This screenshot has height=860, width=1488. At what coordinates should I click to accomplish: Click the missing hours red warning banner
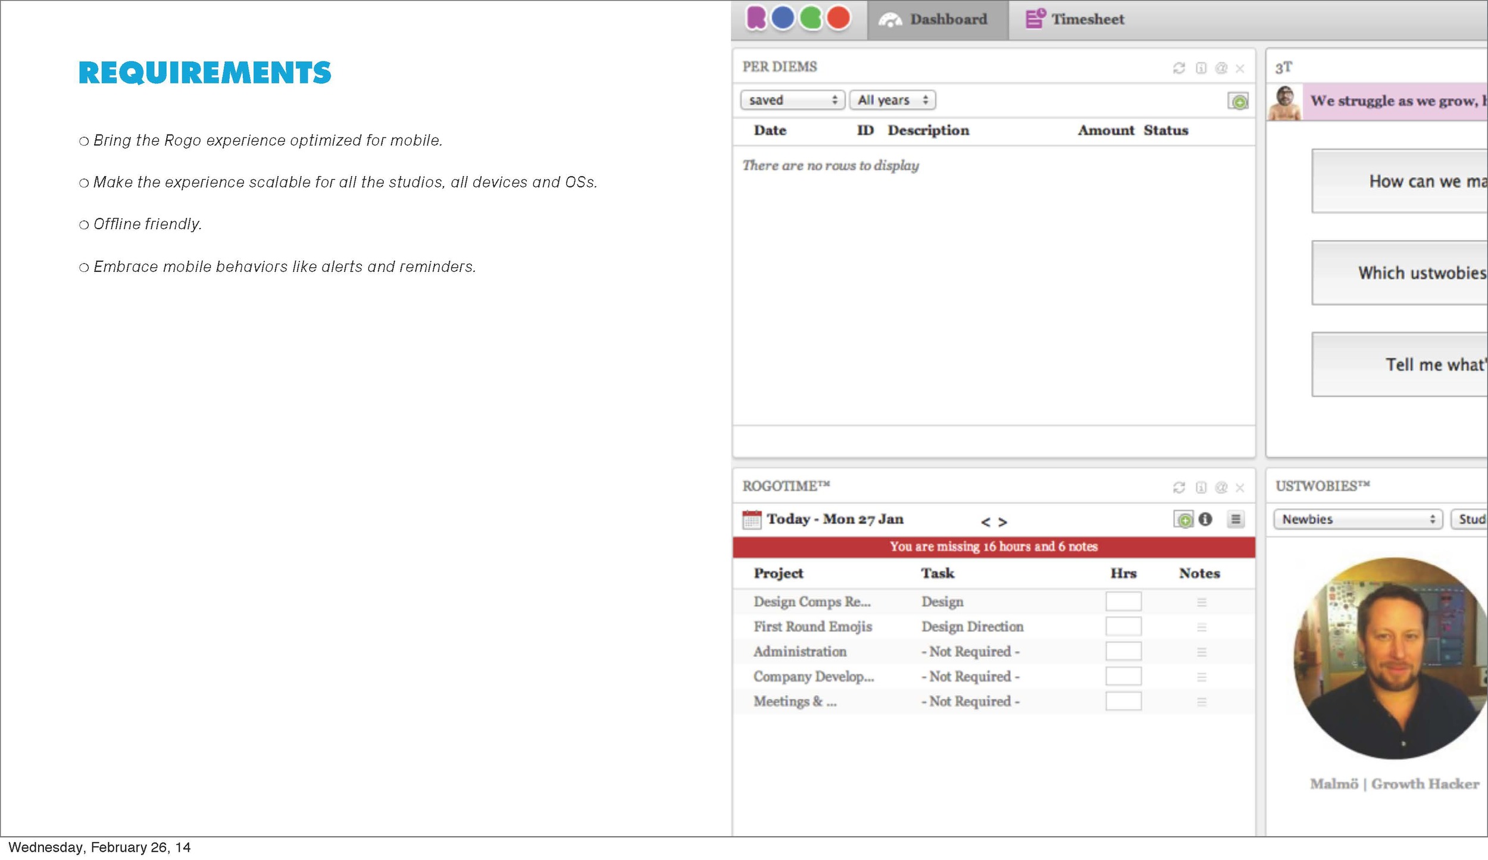(x=994, y=547)
